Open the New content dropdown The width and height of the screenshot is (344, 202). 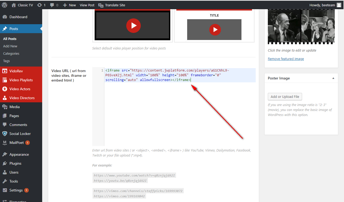pos(69,5)
